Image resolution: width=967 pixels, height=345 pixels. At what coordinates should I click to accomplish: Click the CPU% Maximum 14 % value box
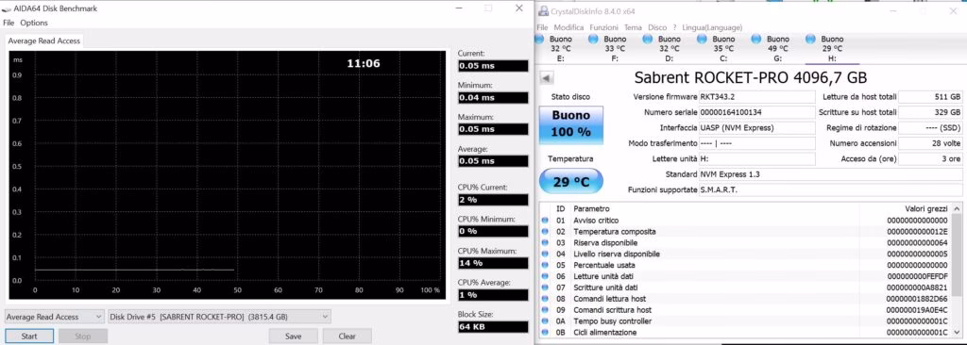(493, 263)
